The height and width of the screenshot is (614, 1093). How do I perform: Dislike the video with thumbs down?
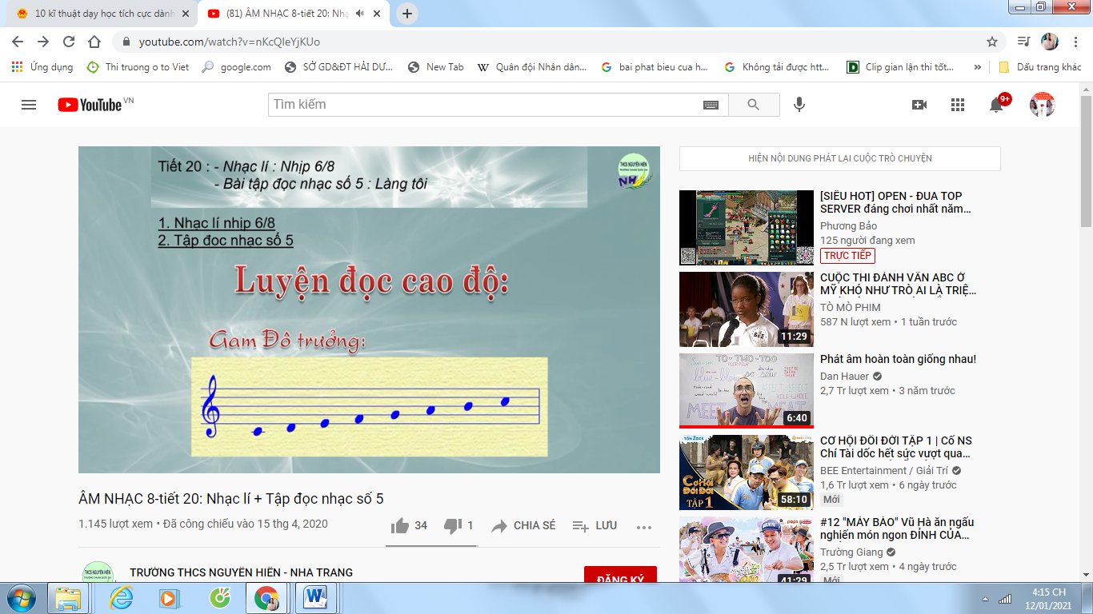[453, 525]
